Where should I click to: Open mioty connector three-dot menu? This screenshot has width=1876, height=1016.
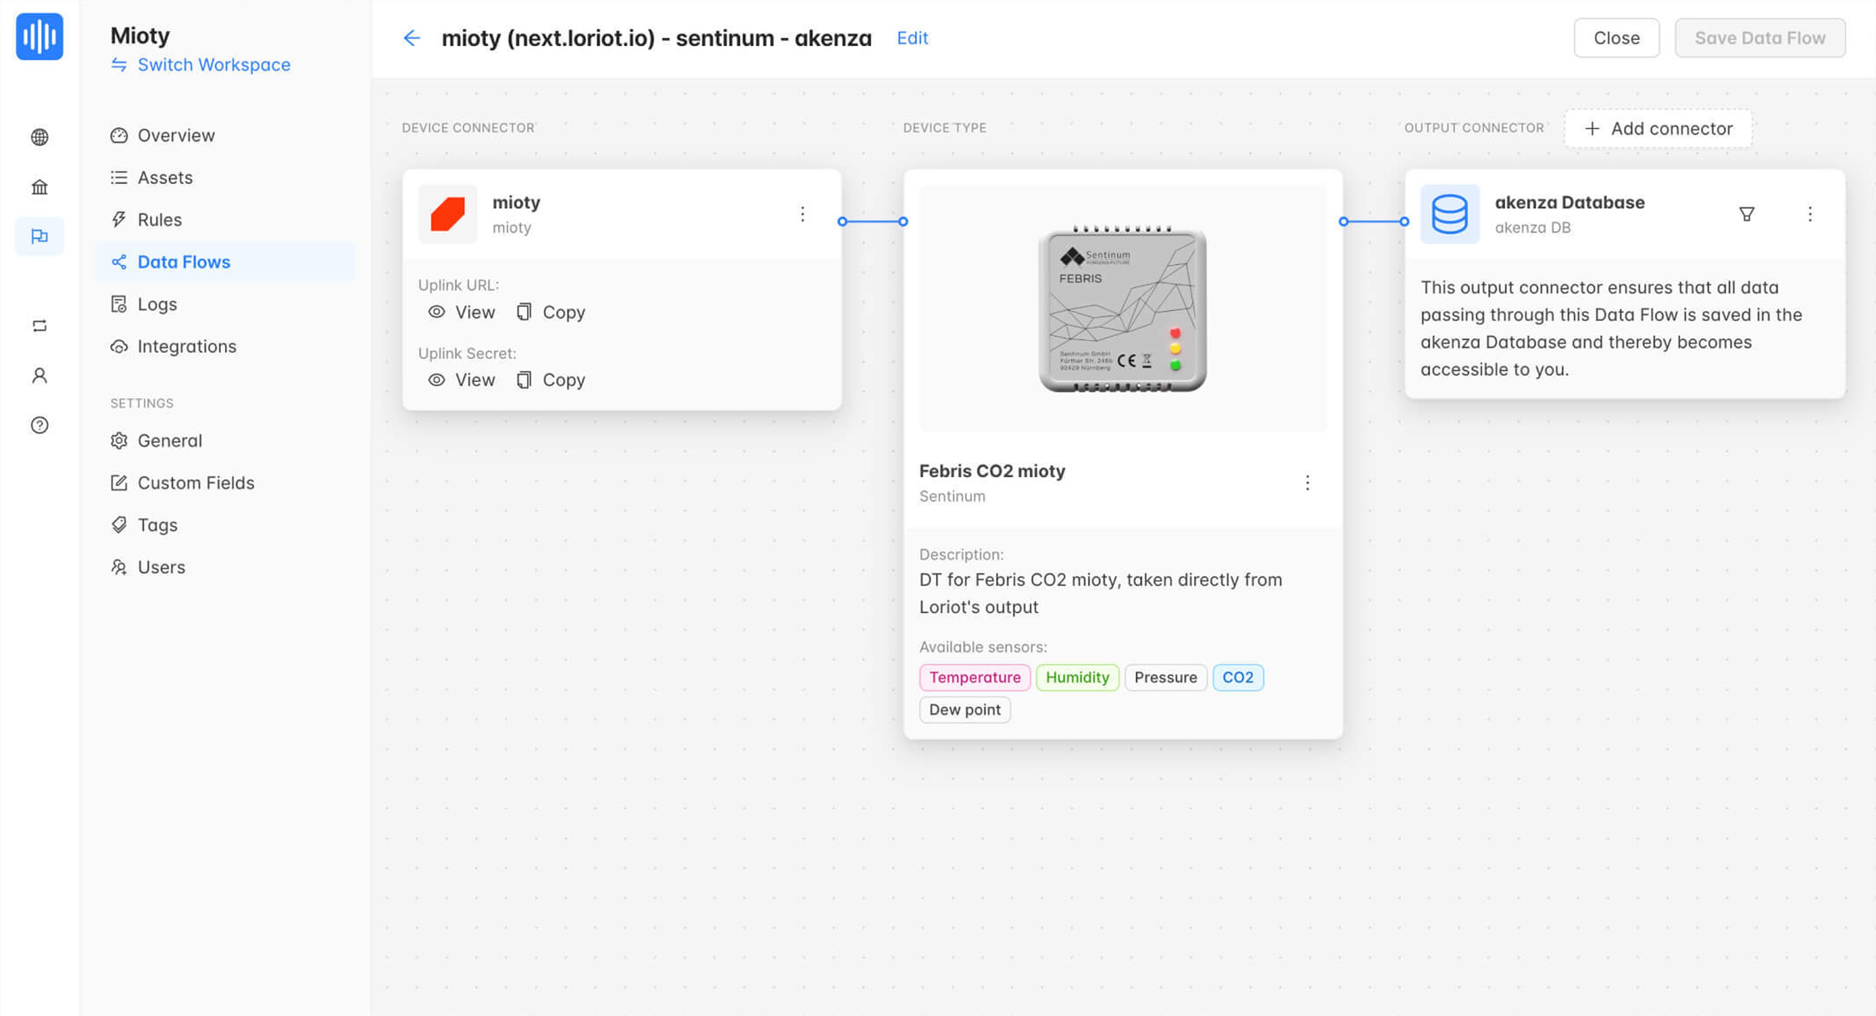pyautogui.click(x=802, y=214)
